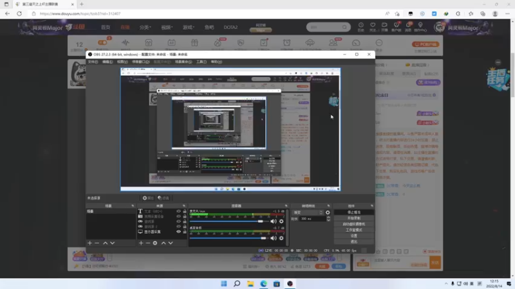
Task: Add a new source with the plus icon in Sources panel
Action: [x=141, y=243]
